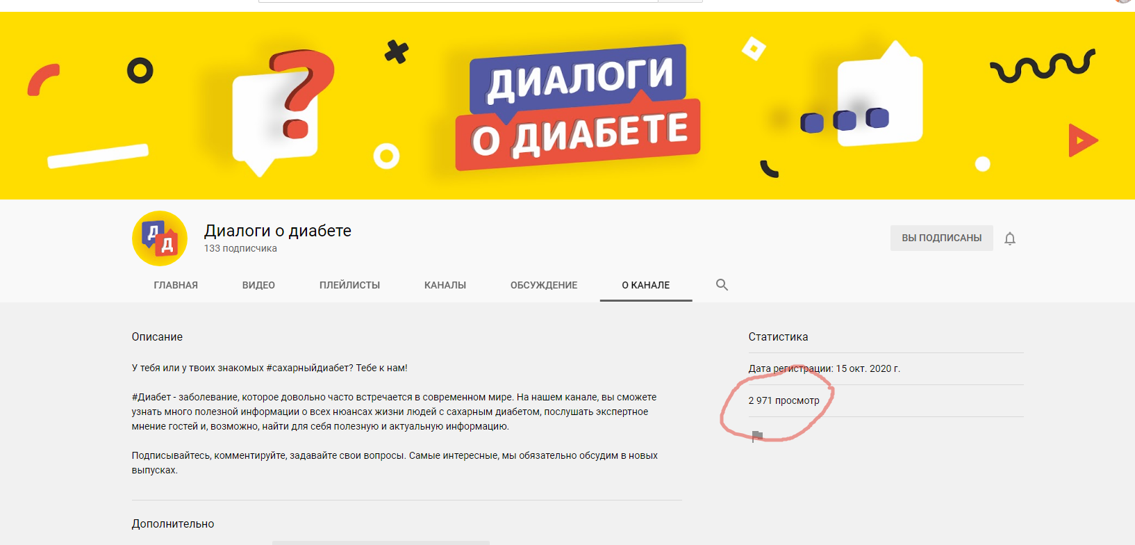Click the Диалоги о диабете channel avatar
The height and width of the screenshot is (545, 1135).
(x=160, y=238)
